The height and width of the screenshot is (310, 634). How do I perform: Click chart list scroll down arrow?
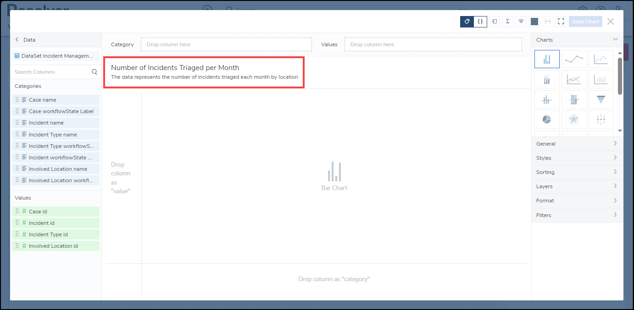(x=620, y=131)
